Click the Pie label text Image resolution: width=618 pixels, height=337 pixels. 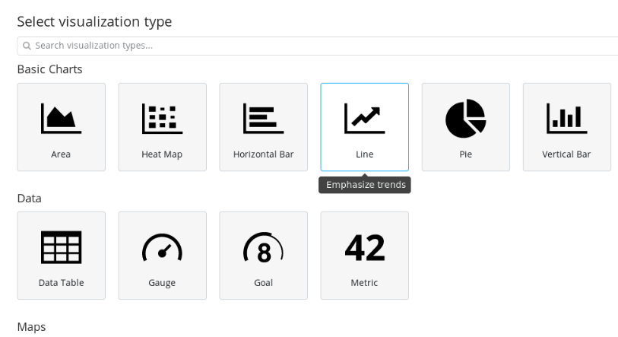(x=465, y=154)
